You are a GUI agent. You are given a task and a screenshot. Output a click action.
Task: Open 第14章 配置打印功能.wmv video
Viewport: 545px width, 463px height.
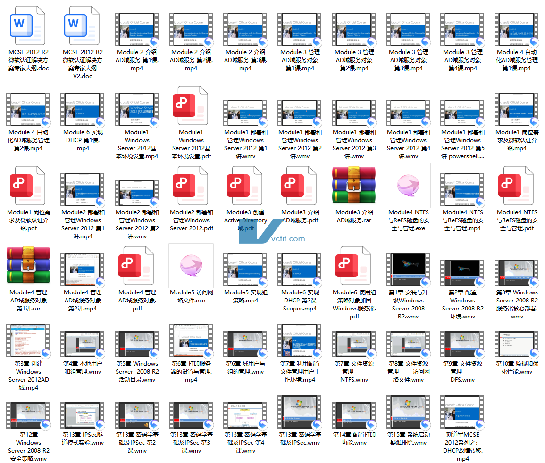[354, 415]
